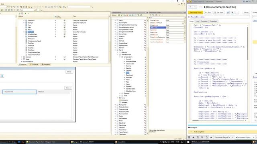Screen dimensions: 257x144
Task: Go back with left arrow in tester
Action: point(190,7)
